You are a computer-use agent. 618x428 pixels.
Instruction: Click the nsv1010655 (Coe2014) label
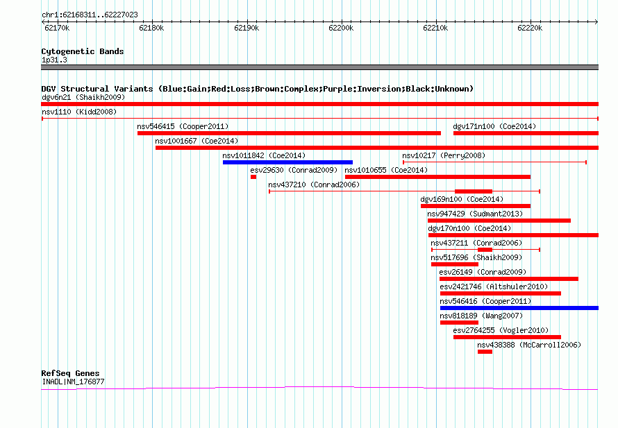(386, 170)
